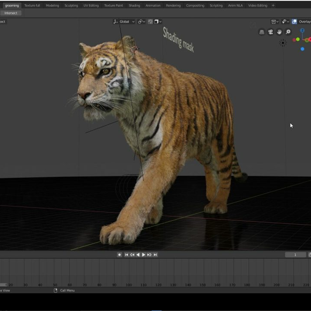The height and width of the screenshot is (311, 311).
Task: Click the current frame number field
Action: pos(295,255)
